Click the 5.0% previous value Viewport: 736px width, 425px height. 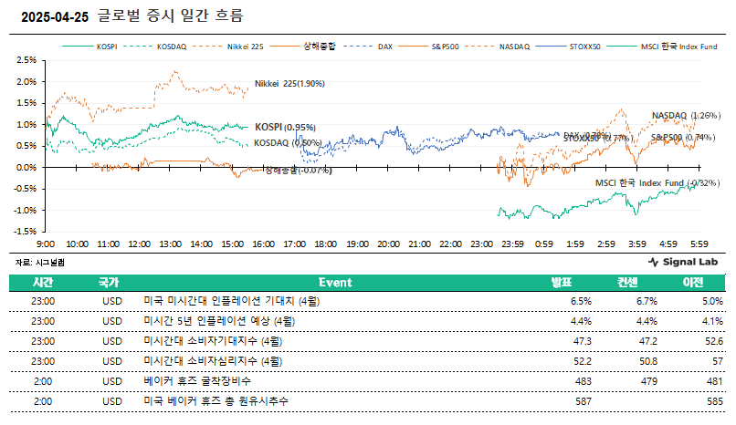712,301
